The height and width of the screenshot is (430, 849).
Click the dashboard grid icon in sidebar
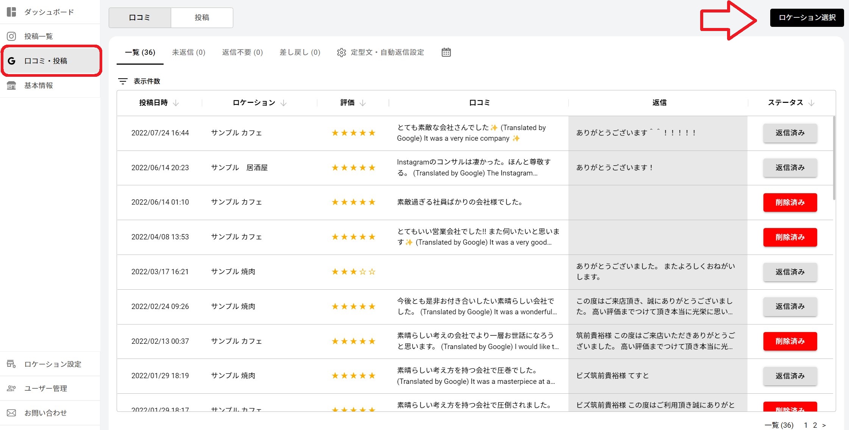(12, 12)
